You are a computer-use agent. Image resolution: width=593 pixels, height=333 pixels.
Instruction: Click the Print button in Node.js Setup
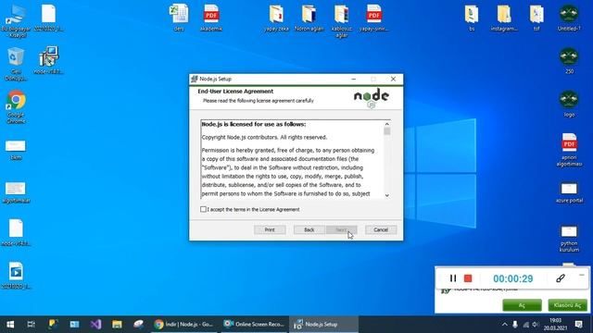tap(270, 229)
